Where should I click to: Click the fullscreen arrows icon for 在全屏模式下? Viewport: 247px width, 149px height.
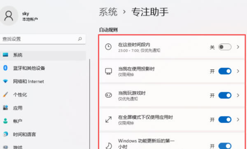[x=109, y=119]
